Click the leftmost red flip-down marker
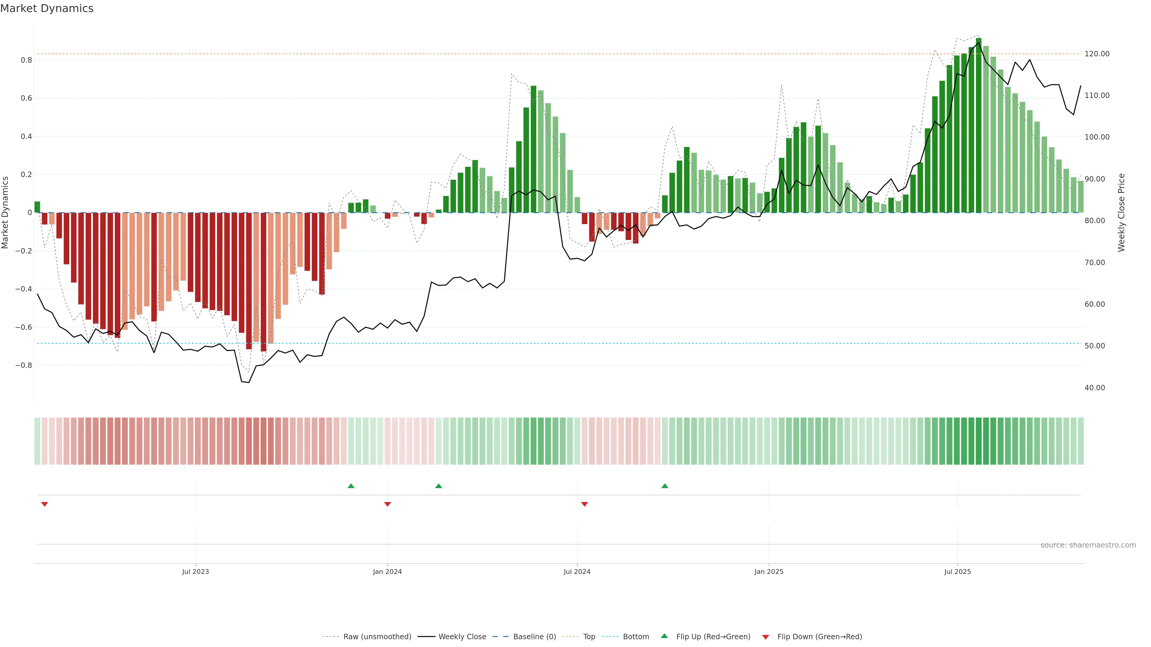Screen dimensions: 1151x647 coord(44,504)
